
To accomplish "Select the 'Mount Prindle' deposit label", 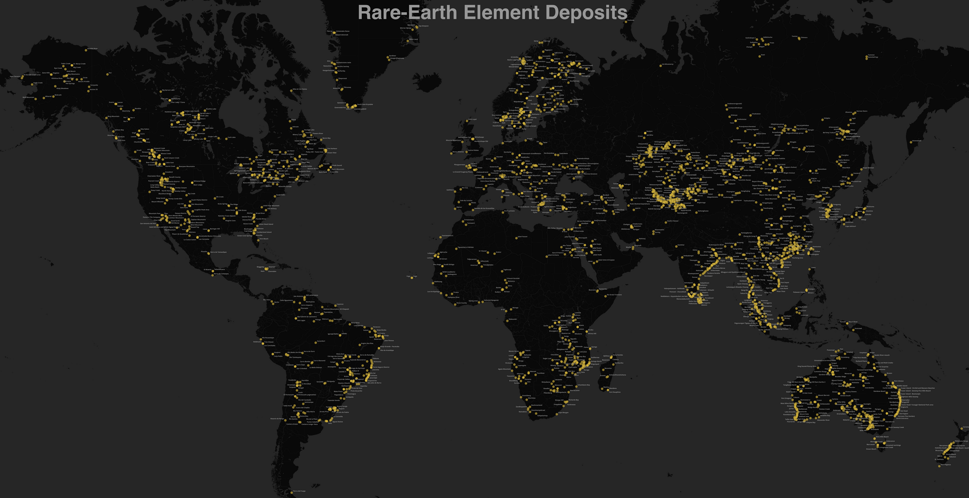I will coord(84,82).
